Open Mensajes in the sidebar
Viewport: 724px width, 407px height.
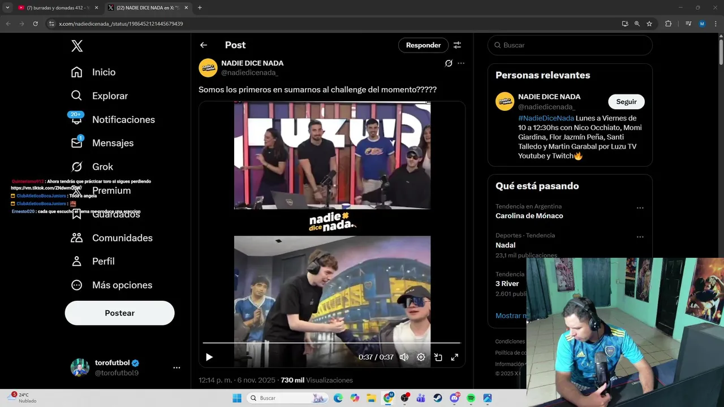[102, 143]
